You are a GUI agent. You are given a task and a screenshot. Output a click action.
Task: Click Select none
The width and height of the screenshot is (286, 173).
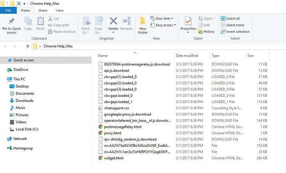pos(232,25)
